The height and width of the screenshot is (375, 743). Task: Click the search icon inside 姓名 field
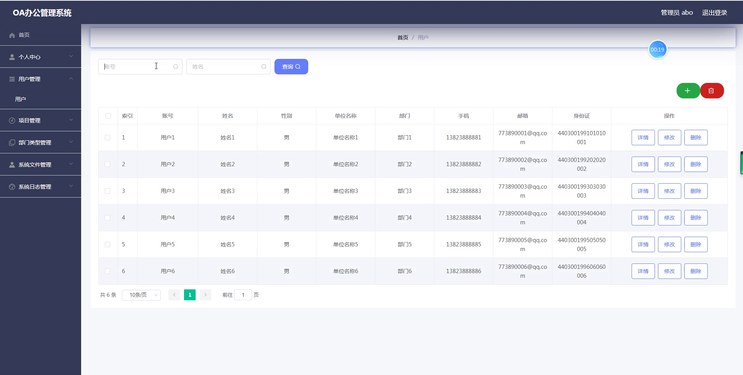[x=264, y=67]
